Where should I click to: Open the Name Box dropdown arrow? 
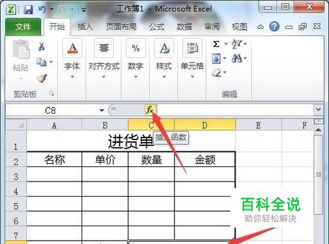pos(102,110)
